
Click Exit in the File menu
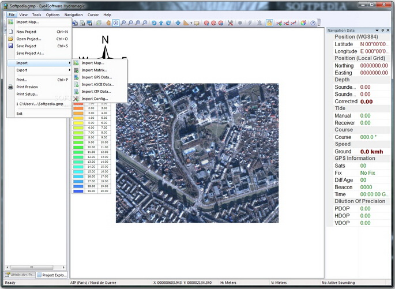[20, 114]
